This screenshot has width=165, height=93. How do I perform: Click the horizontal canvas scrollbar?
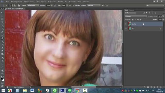click(x=84, y=87)
